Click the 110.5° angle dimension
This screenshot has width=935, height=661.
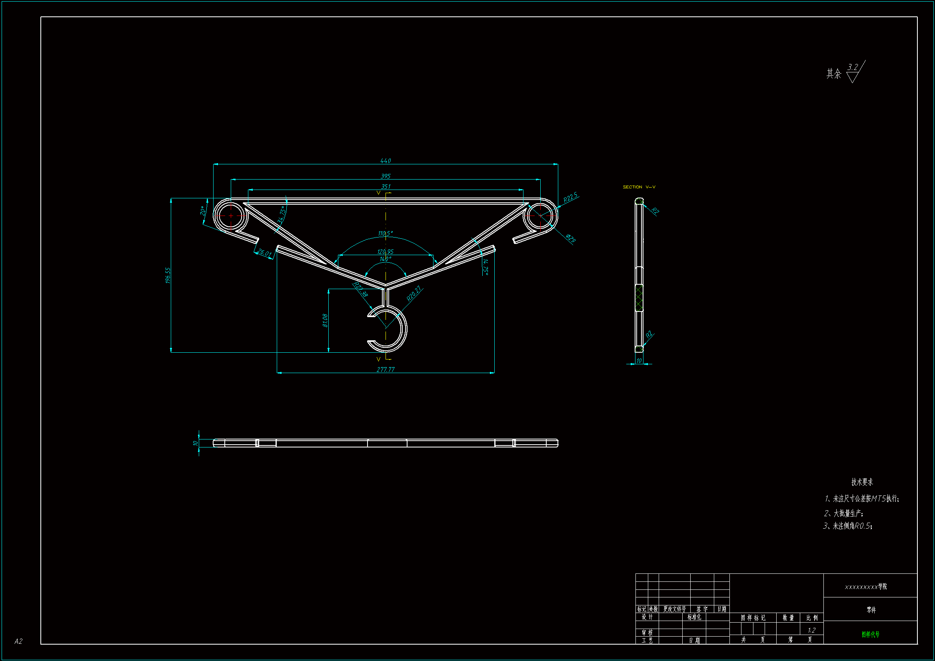(385, 234)
